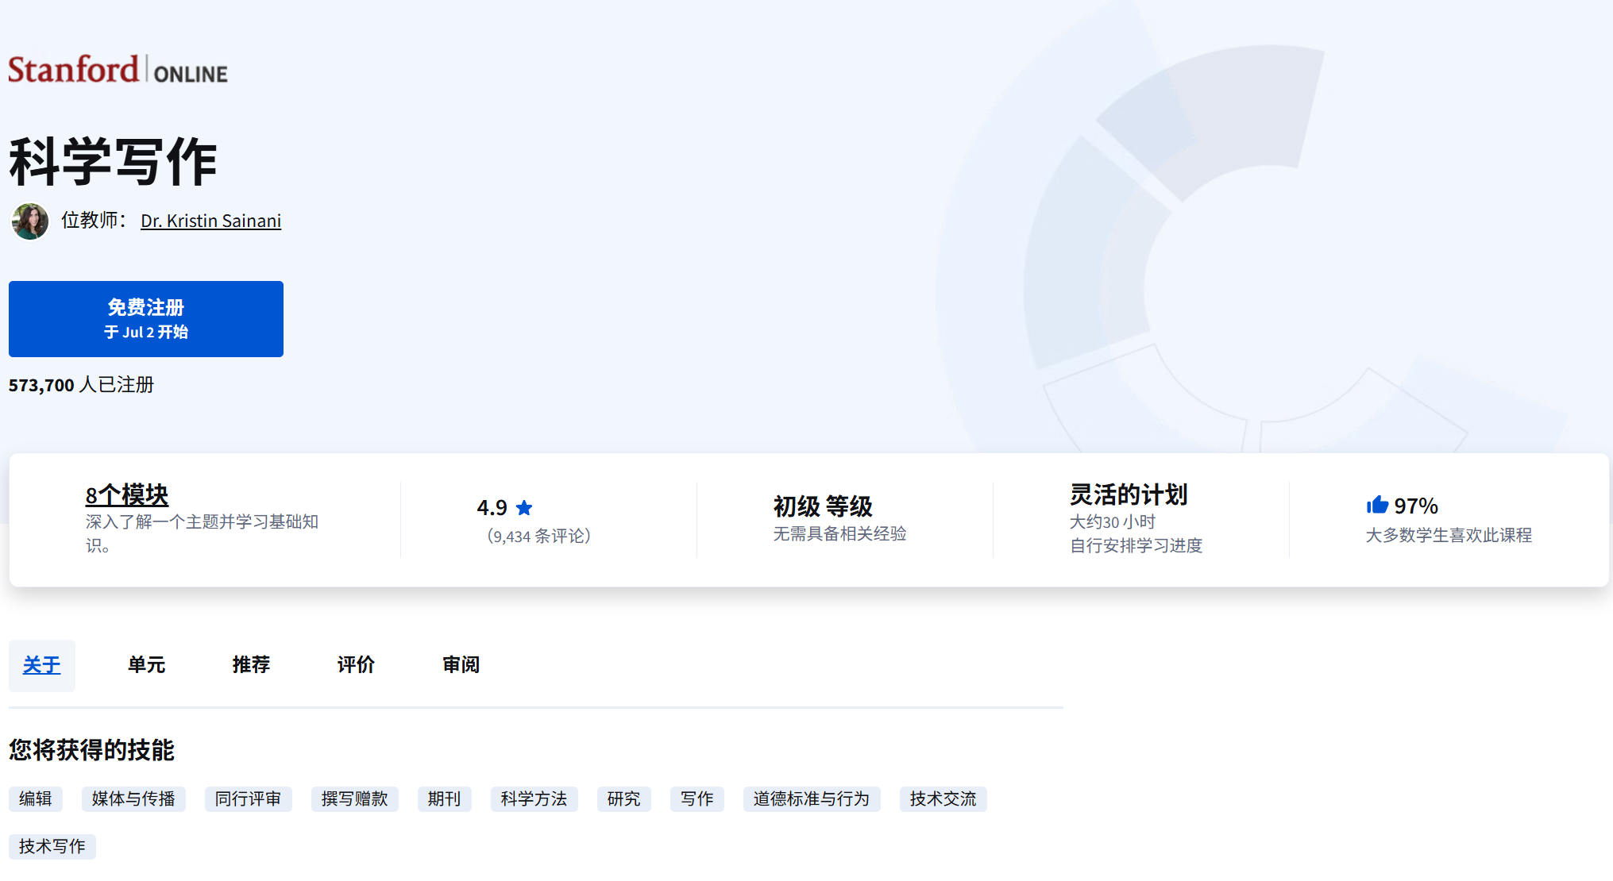
Task: Open the 评价 tab
Action: 356,665
